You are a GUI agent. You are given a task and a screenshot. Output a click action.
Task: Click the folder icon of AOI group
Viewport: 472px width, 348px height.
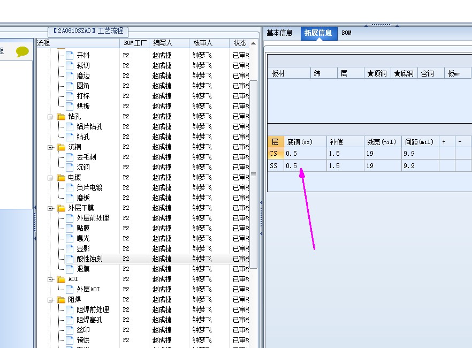tap(61, 279)
